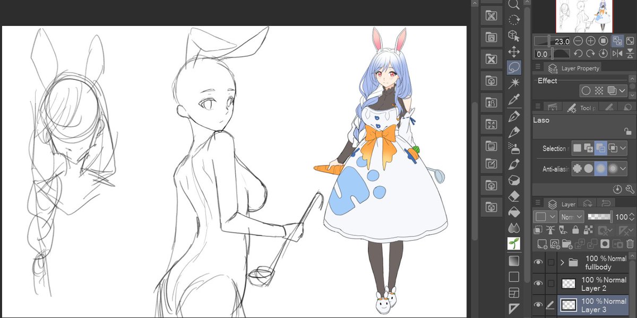Choose Add to selection mode
The width and height of the screenshot is (637, 318).
(x=589, y=148)
